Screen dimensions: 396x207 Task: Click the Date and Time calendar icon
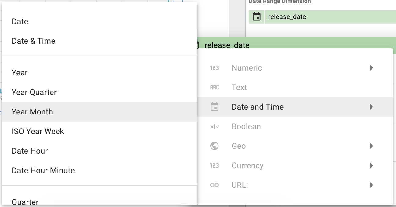[x=215, y=107]
